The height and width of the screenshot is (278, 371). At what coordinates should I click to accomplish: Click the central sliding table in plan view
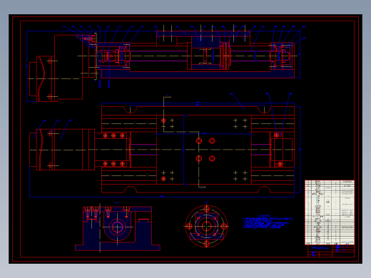pyautogui.click(x=204, y=150)
